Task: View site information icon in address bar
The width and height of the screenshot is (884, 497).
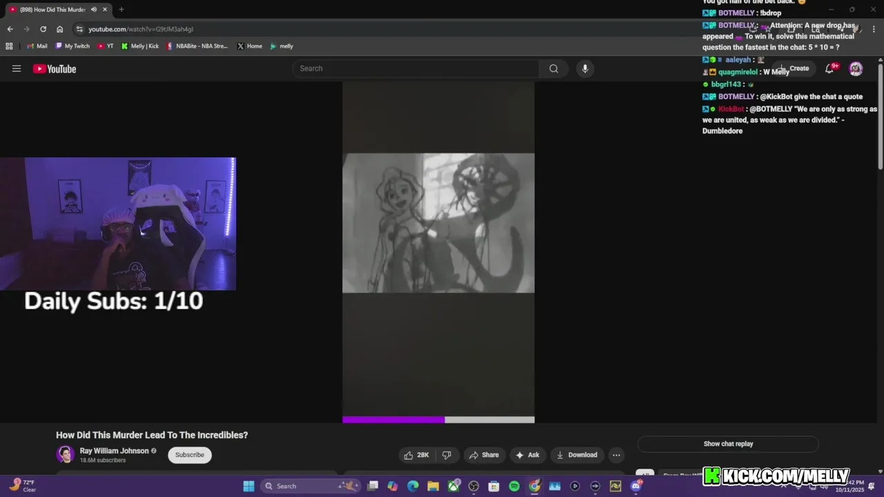Action: point(79,29)
